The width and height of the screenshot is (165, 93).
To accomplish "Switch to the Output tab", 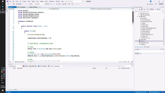I will pos(15,90).
